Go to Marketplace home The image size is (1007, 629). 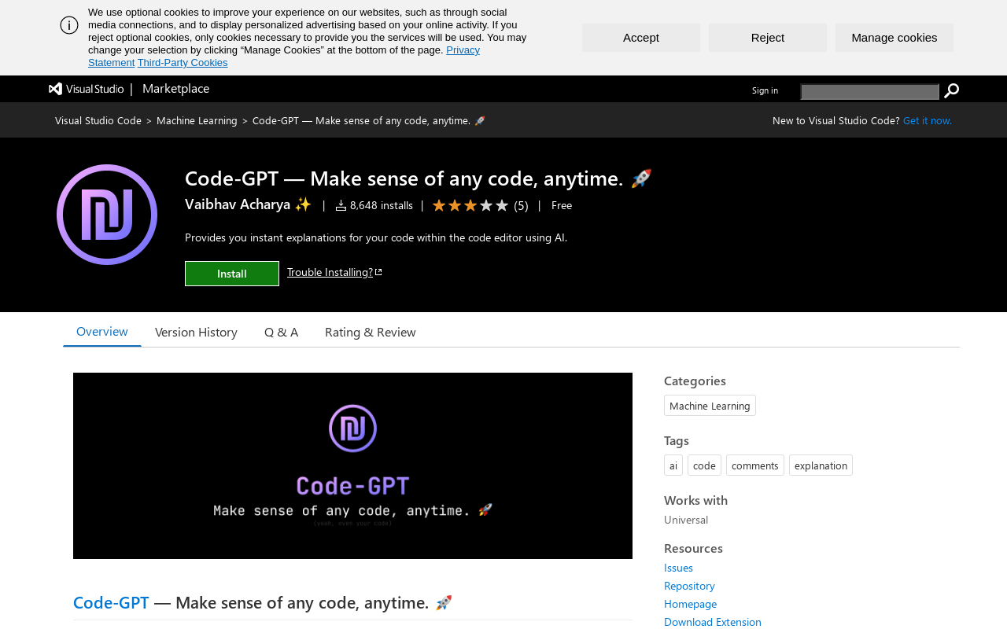[176, 89]
